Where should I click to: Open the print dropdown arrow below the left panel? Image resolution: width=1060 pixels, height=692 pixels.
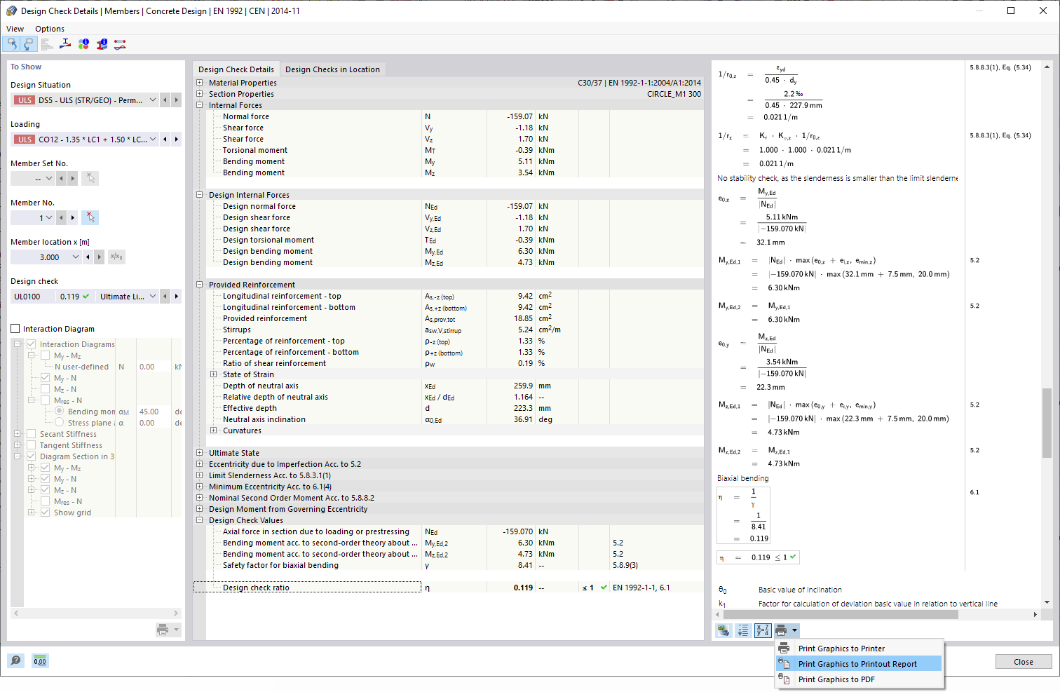[176, 630]
